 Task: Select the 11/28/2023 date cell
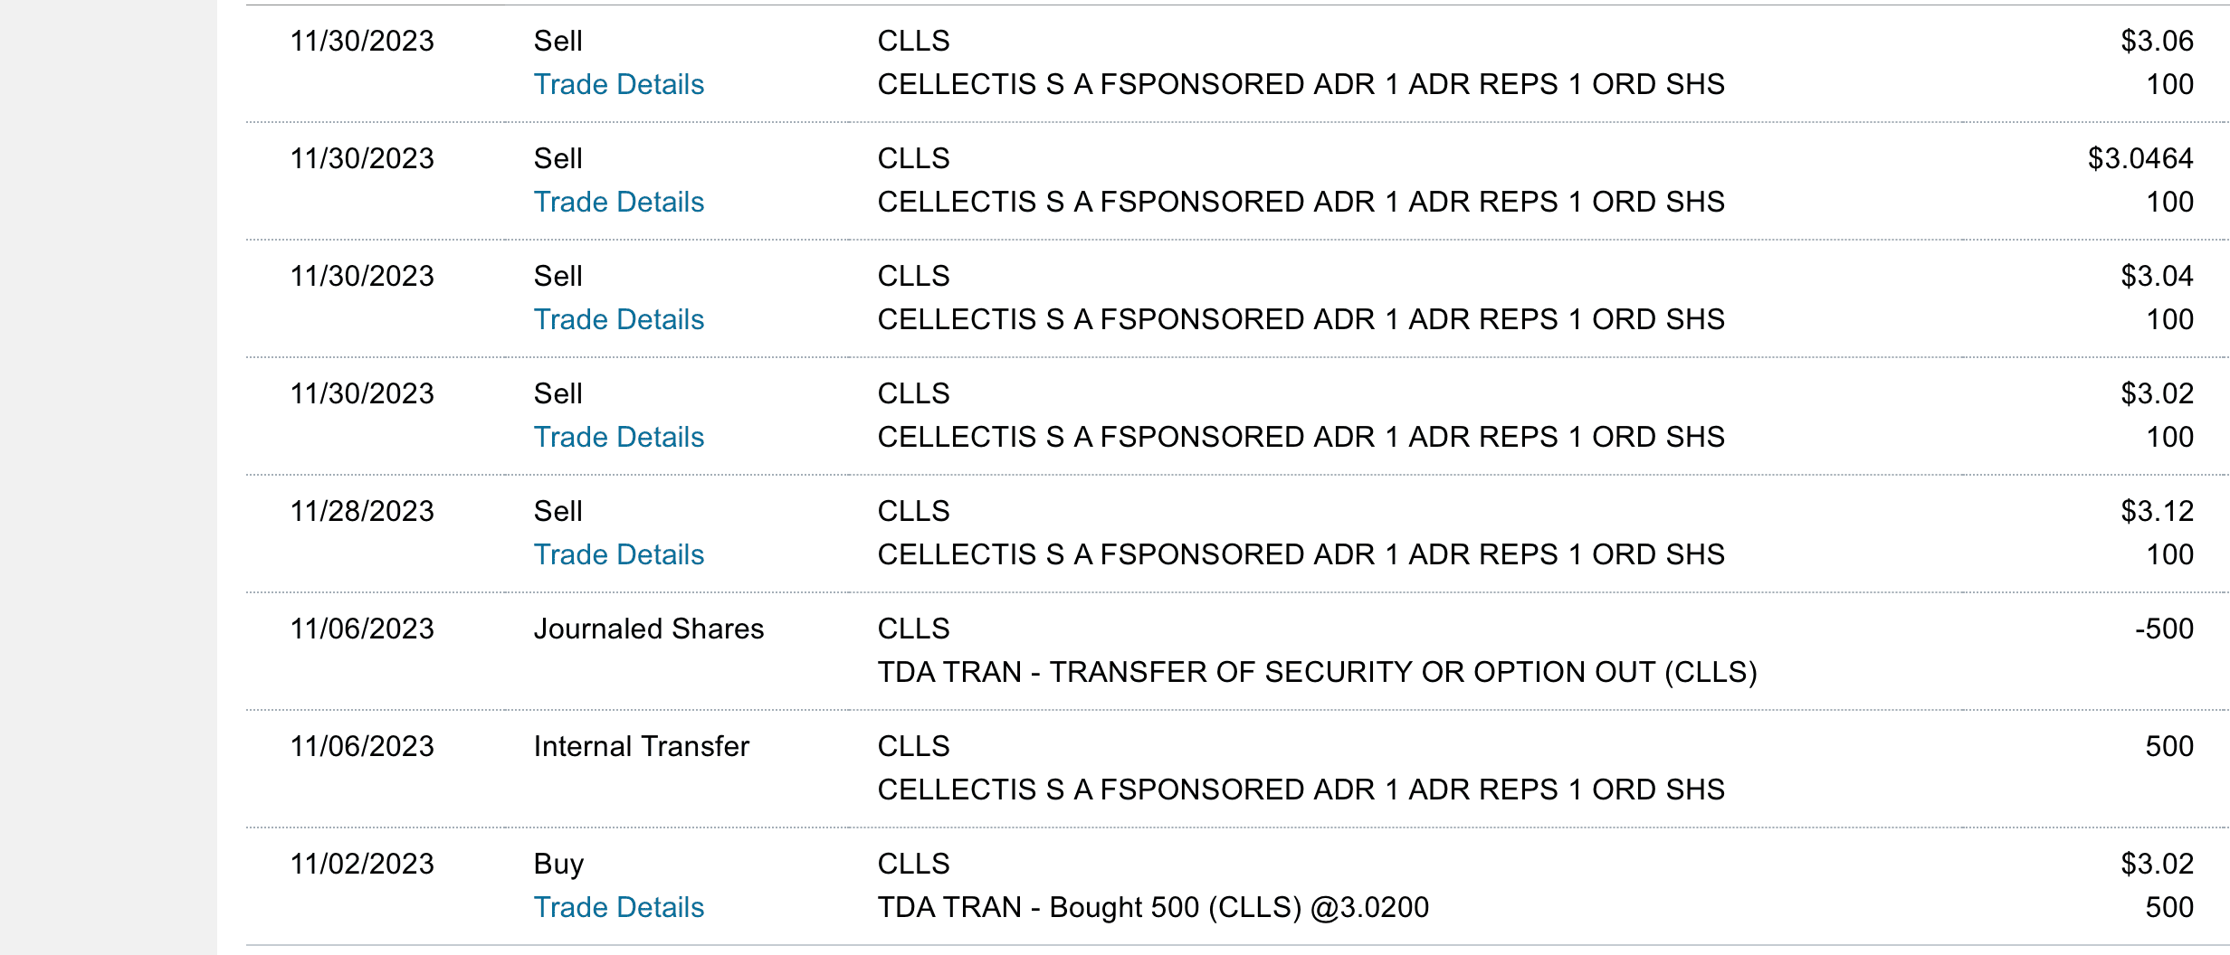362,511
